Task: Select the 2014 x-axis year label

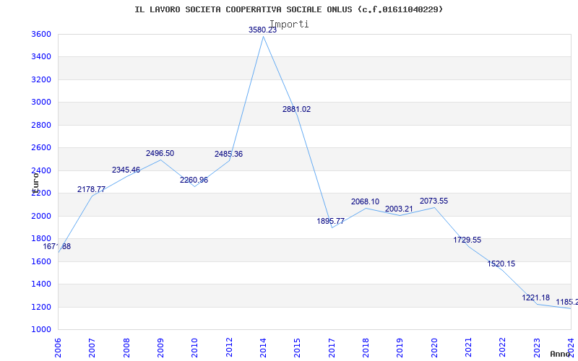Action: (263, 347)
